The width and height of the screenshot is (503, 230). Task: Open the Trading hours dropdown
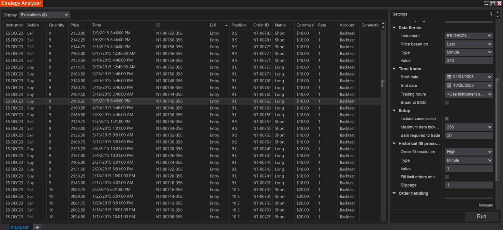(x=469, y=94)
